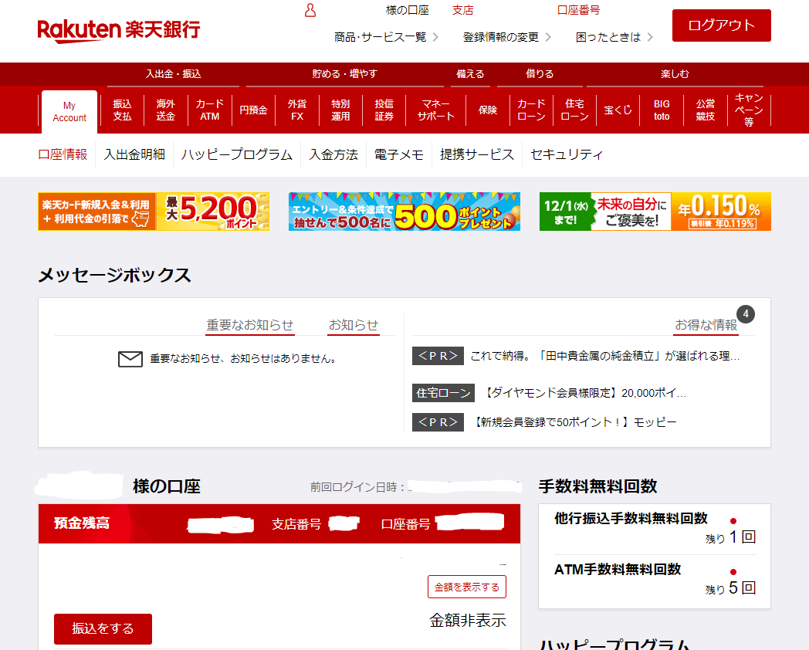This screenshot has height=650, width=809.
Task: Click the Rakuten 楽天銀行 logo
Action: point(118,30)
